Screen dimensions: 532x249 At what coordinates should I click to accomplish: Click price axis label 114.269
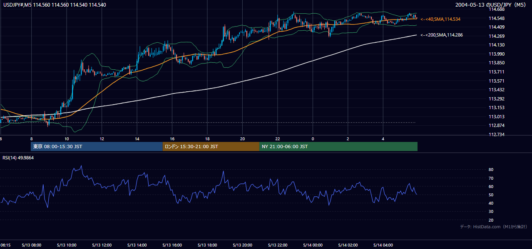pyautogui.click(x=496, y=36)
